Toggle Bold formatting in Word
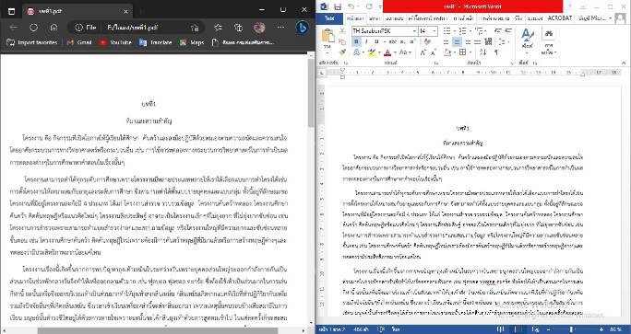This screenshot has width=631, height=334. pyautogui.click(x=356, y=41)
